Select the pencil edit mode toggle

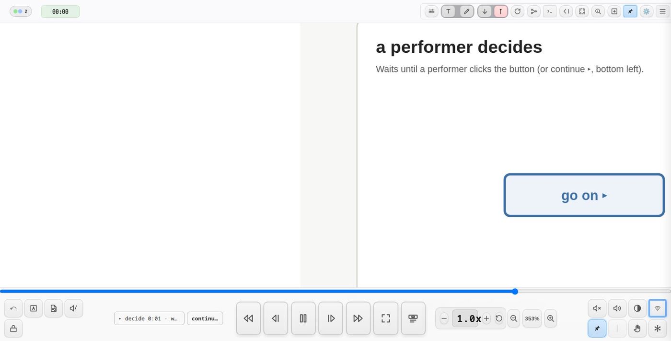467,11
